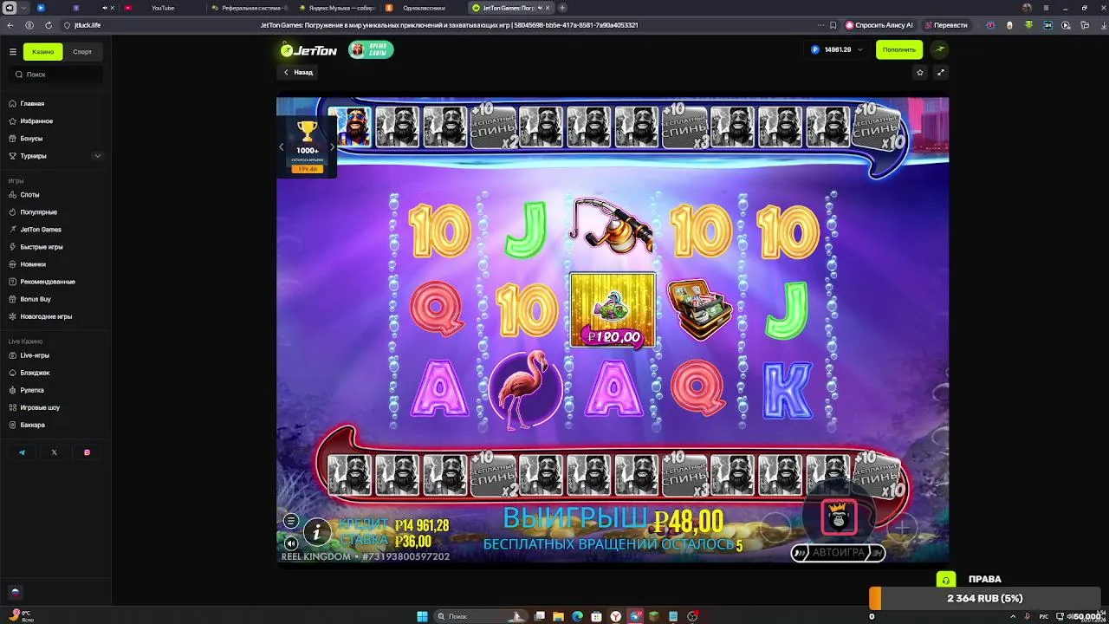
Task: Open the slot game menu icon
Action: click(x=291, y=521)
